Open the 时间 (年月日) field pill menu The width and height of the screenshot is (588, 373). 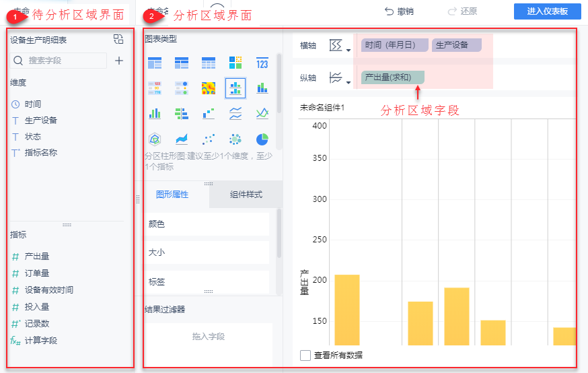click(x=394, y=45)
